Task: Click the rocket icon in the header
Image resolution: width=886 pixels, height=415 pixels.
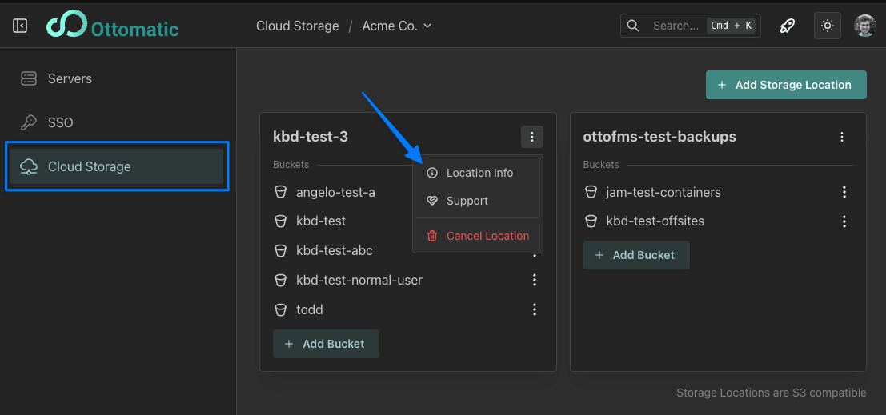Action: pyautogui.click(x=788, y=26)
